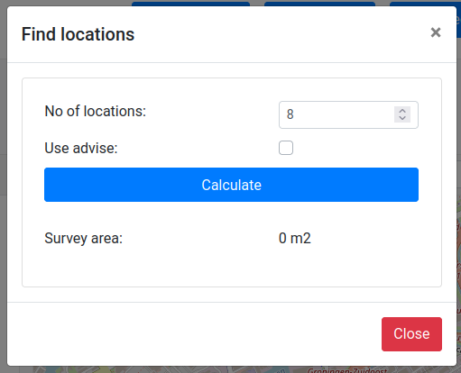
Task: Click the first dark blue button behind dialog
Action: 190,4
